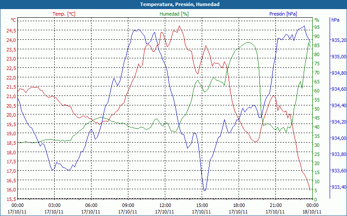This screenshot has height=216, width=347.
Task: Click the 09:00 time axis label
Action: [128, 206]
